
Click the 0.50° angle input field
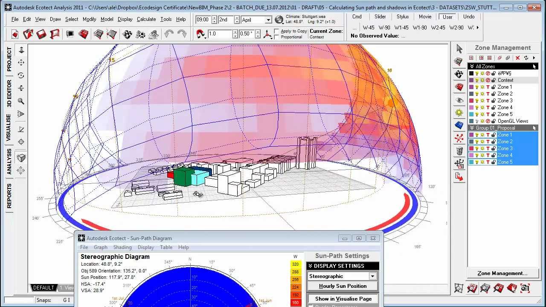pos(247,34)
